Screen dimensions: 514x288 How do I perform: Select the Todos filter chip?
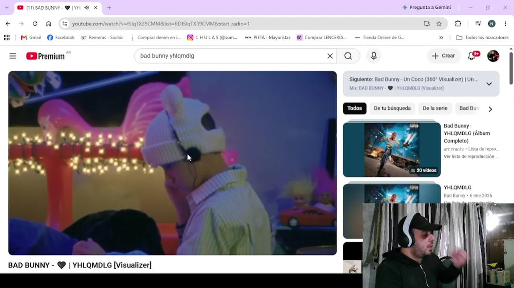pyautogui.click(x=355, y=108)
